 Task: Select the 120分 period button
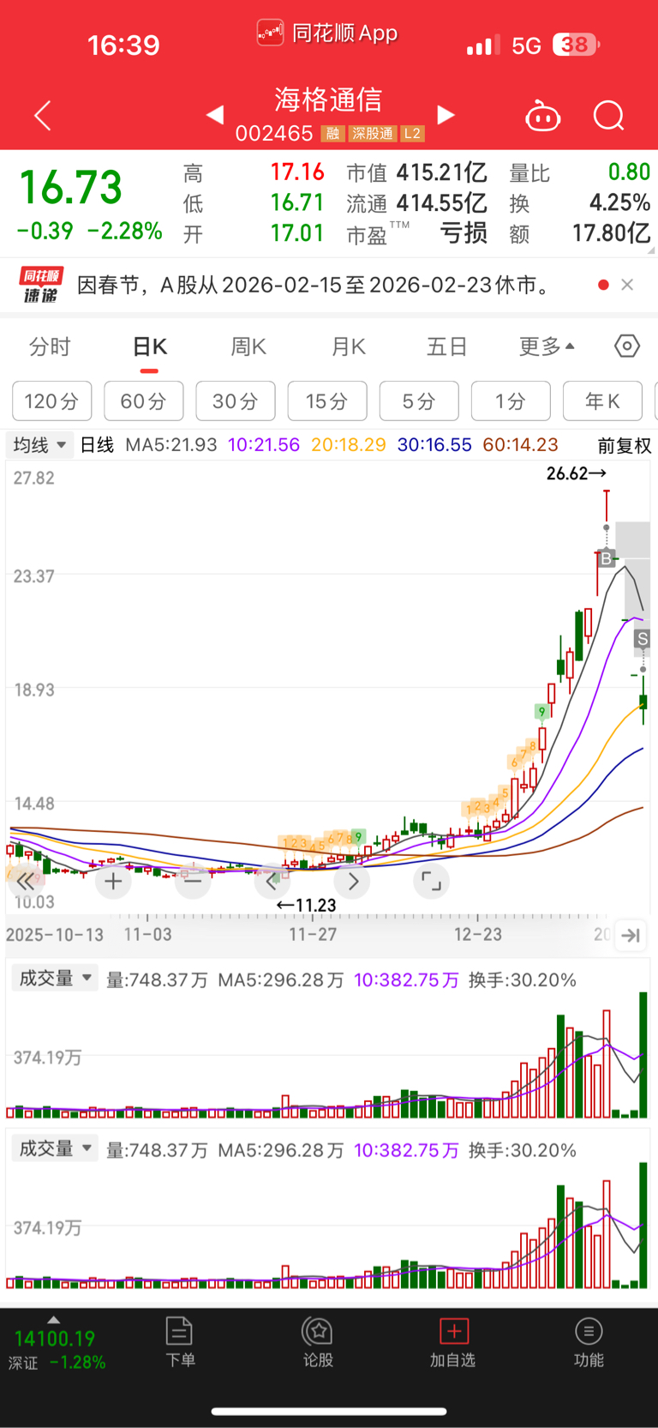pos(52,401)
